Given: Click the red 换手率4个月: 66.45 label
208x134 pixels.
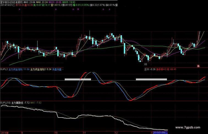Looking at the screenshot, I should point(166,69).
